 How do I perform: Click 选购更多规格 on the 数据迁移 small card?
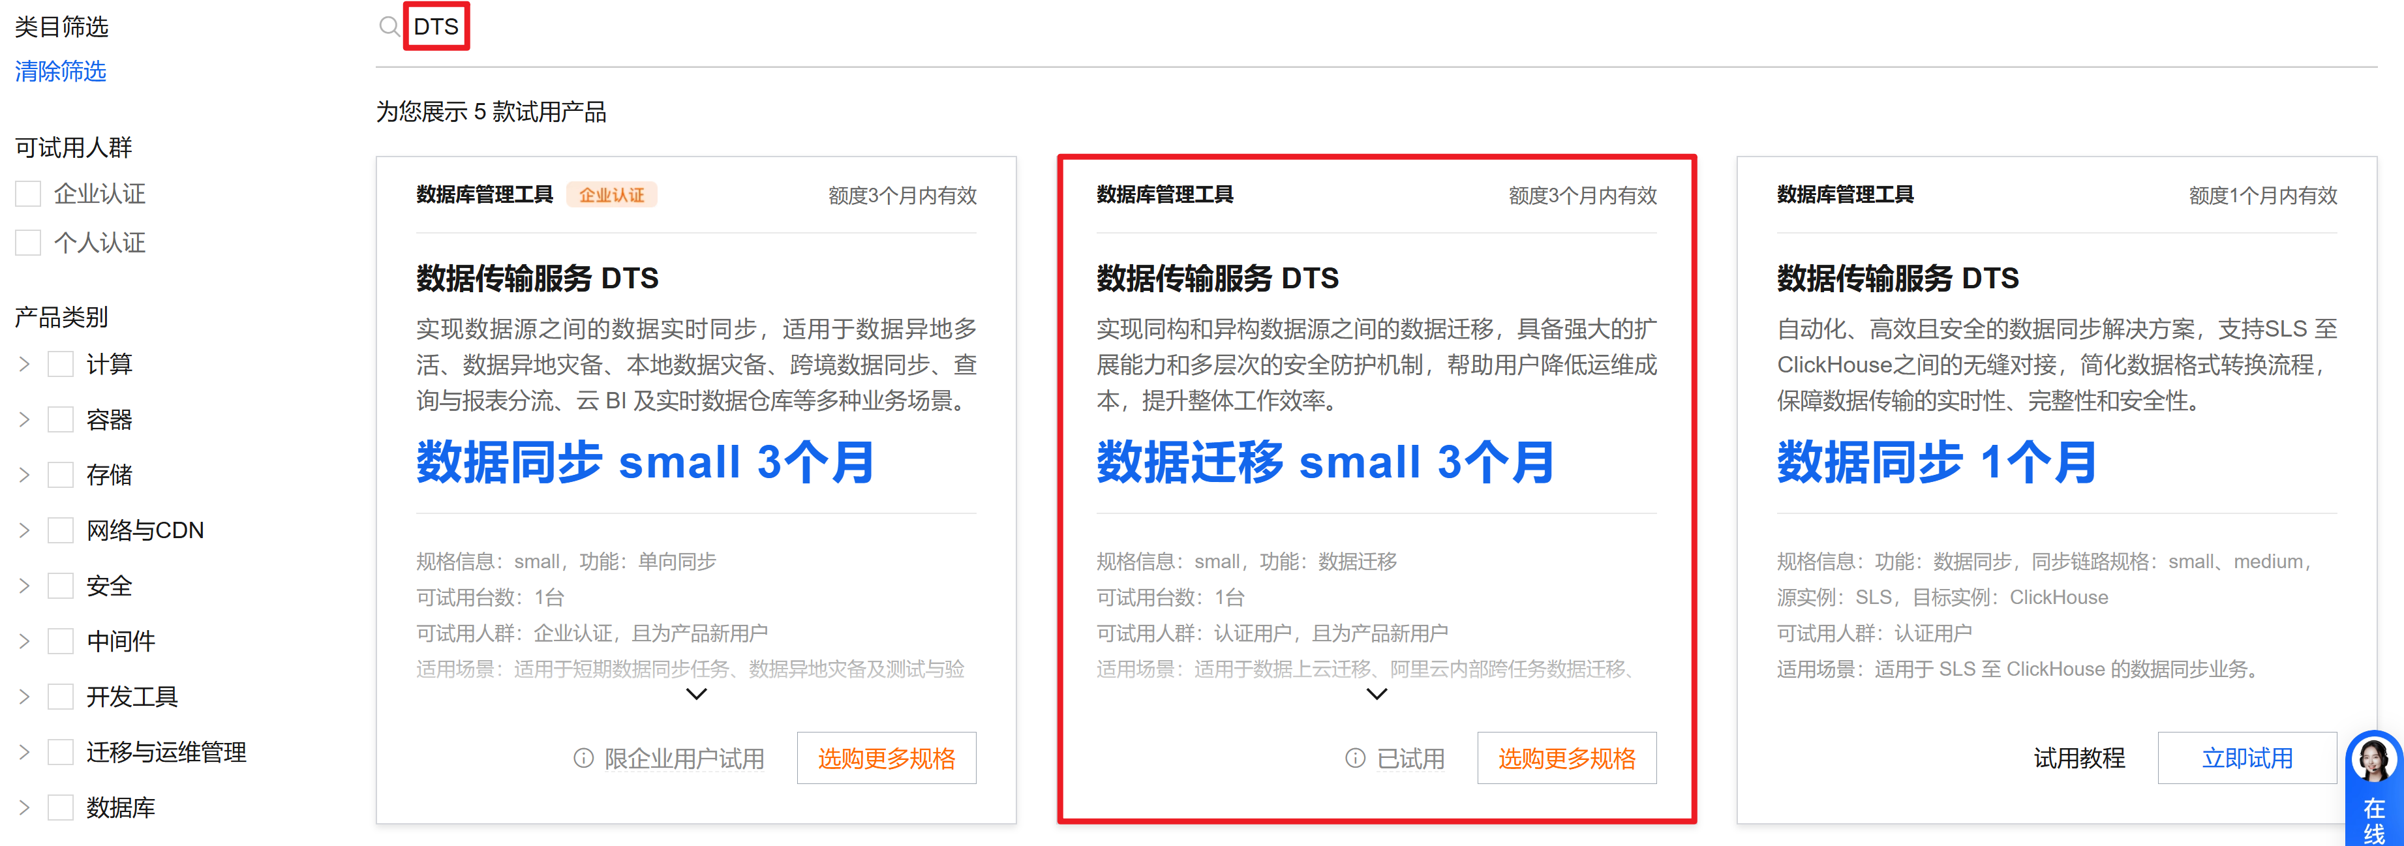(1567, 759)
